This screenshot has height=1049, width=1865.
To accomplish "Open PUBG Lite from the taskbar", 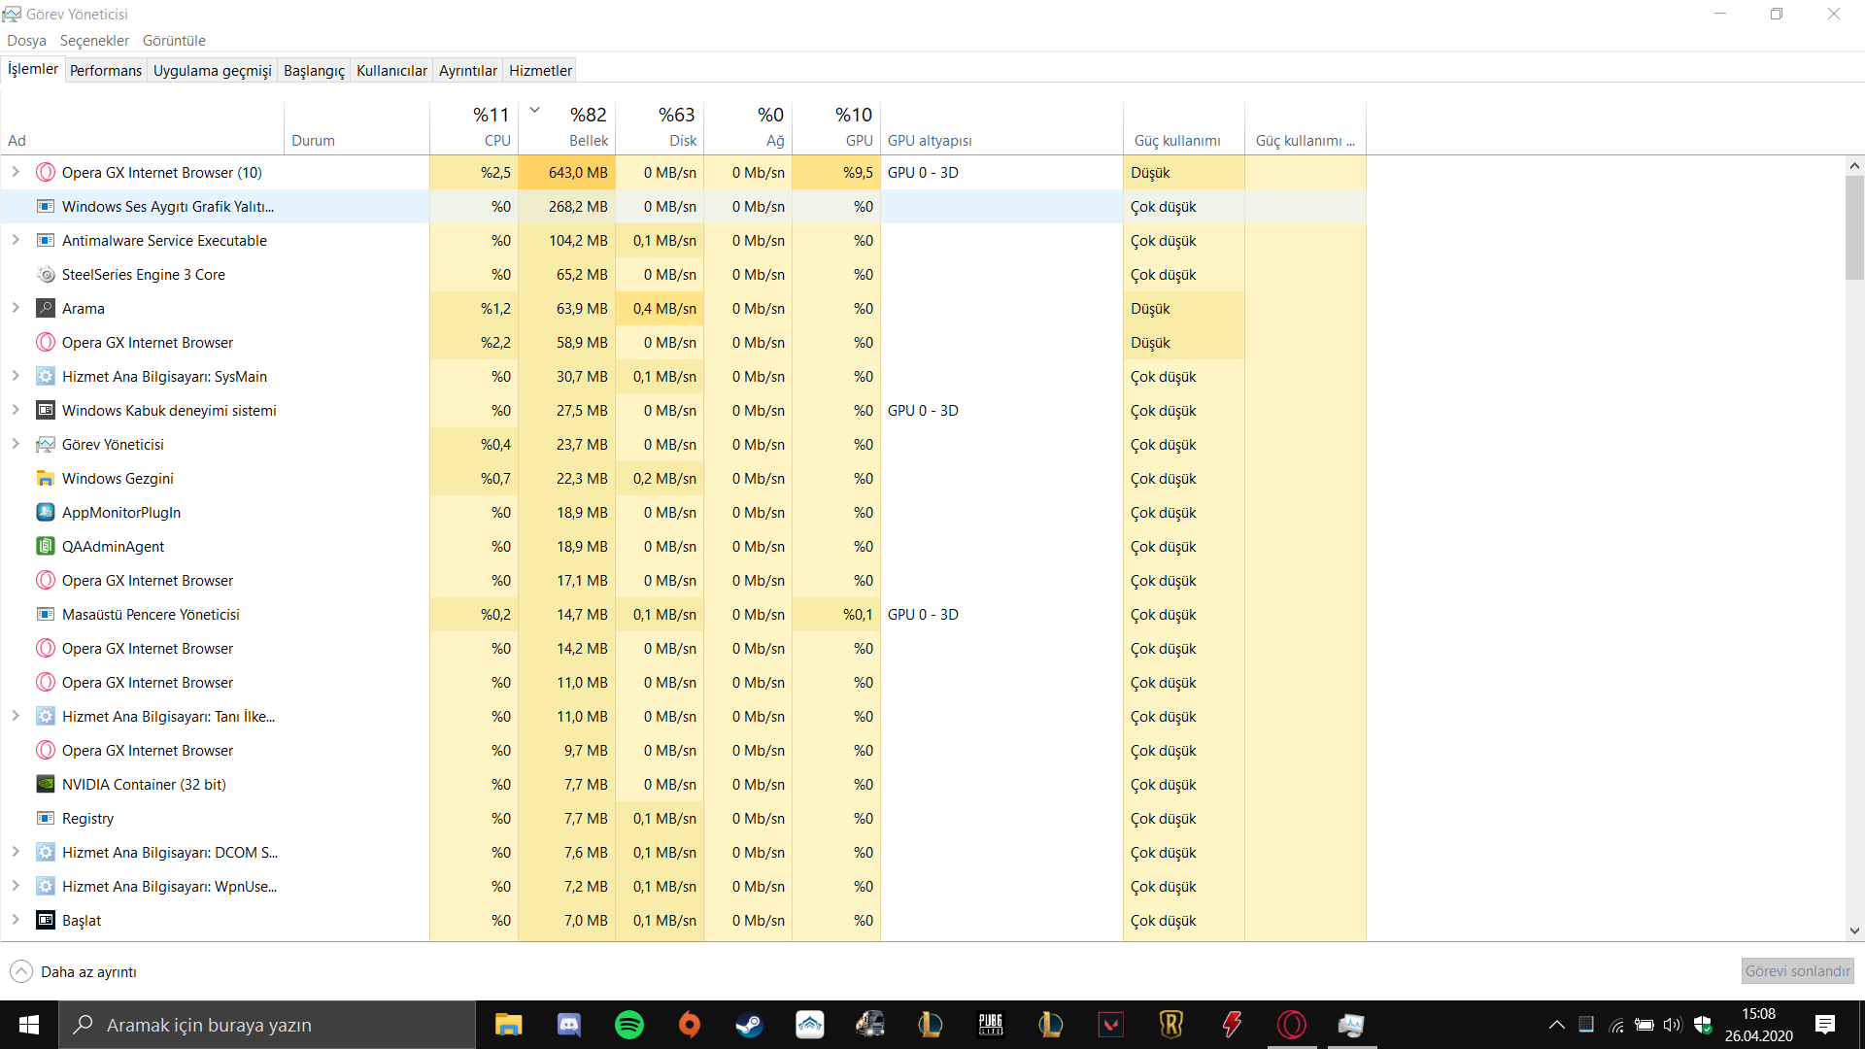I will [990, 1025].
